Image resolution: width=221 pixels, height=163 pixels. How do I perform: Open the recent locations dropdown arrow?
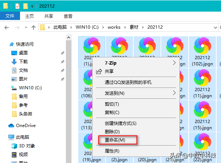coord(26,27)
